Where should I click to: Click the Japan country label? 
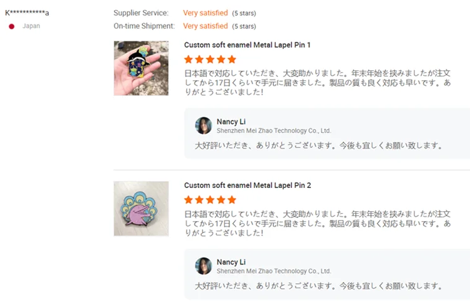pyautogui.click(x=31, y=26)
